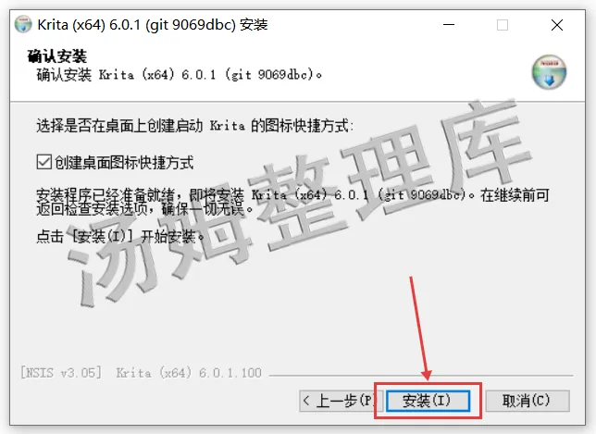Click the 点击 [安装(I)] 开始安装 instruction line
596x434 pixels.
coord(120,236)
